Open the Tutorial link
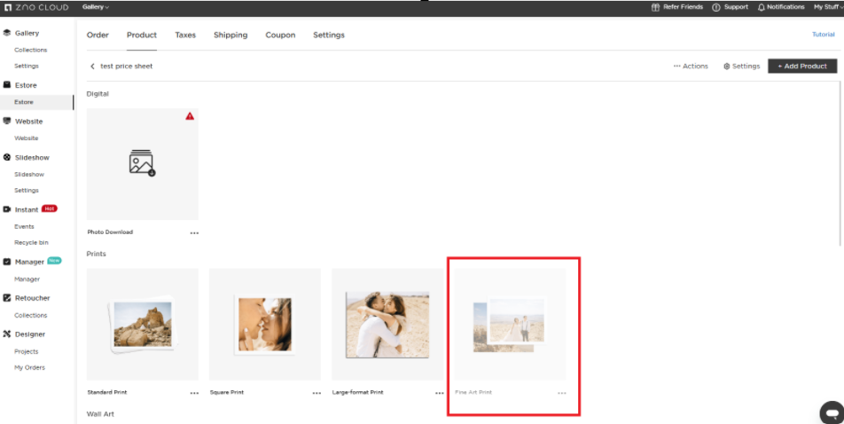The height and width of the screenshot is (424, 844). coord(824,35)
